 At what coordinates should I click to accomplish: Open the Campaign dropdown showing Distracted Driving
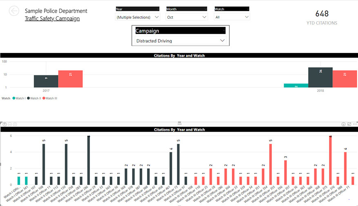(x=180, y=41)
